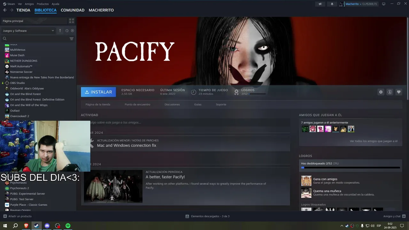The height and width of the screenshot is (230, 409).
Task: Select Ori and the Will of the Wisps
Action: (29, 105)
